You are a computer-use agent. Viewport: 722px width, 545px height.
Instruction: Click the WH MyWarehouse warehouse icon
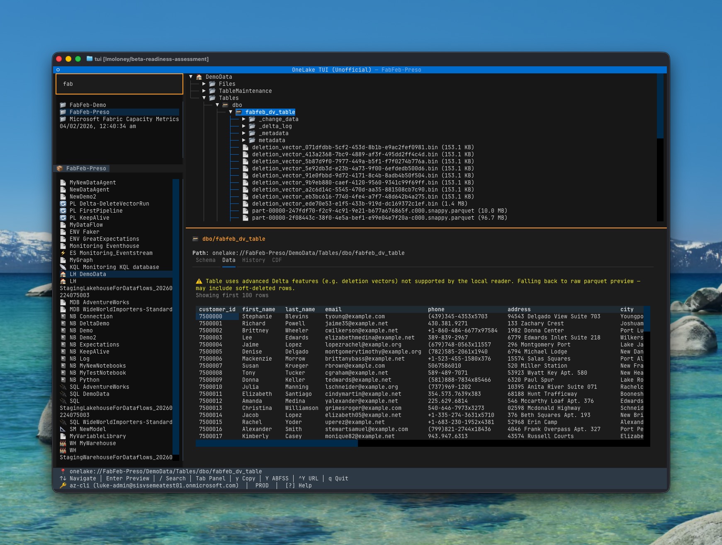coord(63,443)
